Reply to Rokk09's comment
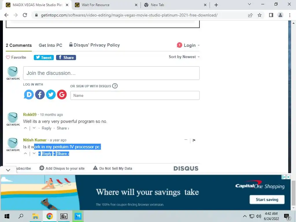Viewport: 296px width, 222px height. tap(47, 128)
